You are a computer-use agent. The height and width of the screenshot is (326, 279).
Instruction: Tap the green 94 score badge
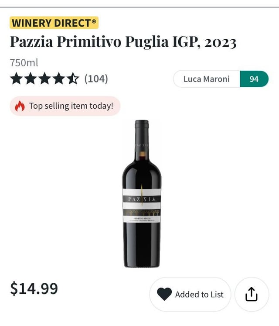[254, 79]
